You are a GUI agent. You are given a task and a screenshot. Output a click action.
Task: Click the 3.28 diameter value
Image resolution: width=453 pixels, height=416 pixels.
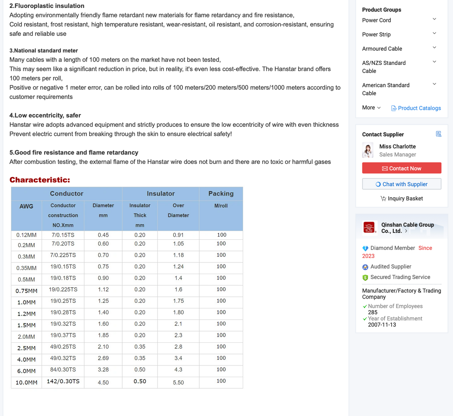pos(103,370)
